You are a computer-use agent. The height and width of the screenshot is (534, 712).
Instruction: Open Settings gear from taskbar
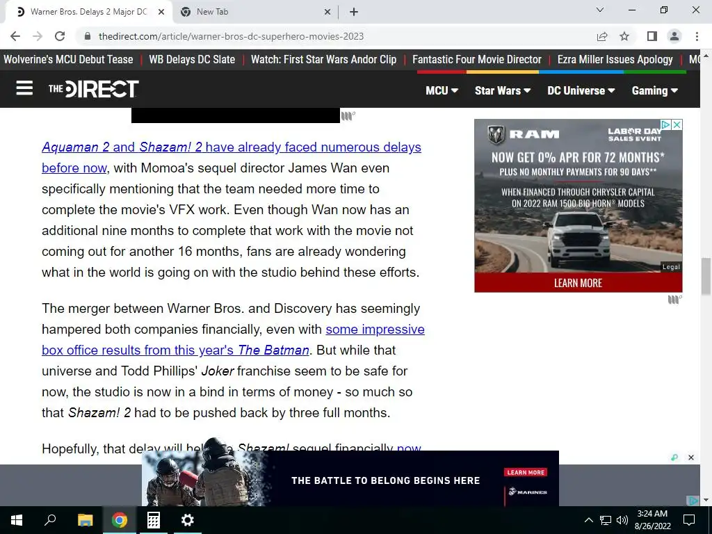pyautogui.click(x=188, y=520)
